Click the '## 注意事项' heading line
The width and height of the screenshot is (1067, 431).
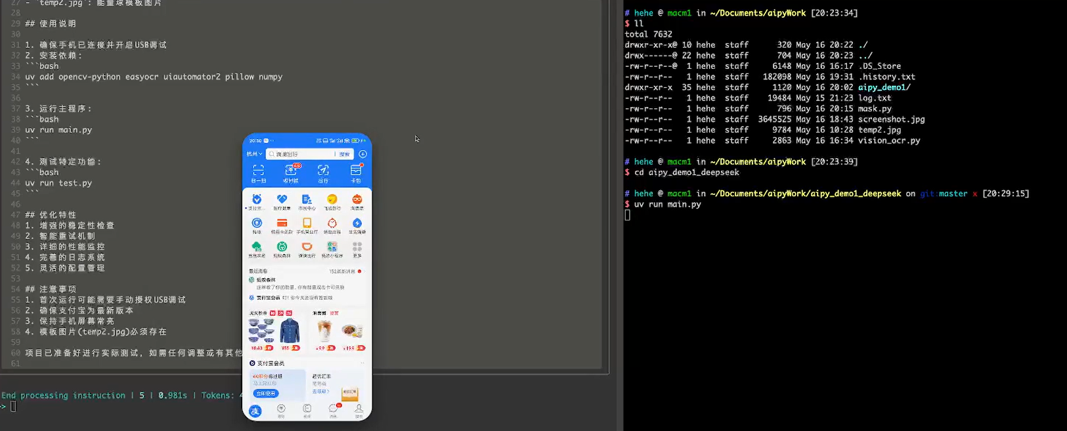pos(51,289)
